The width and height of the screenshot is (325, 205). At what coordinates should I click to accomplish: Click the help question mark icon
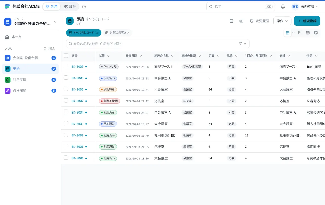pos(84,7)
